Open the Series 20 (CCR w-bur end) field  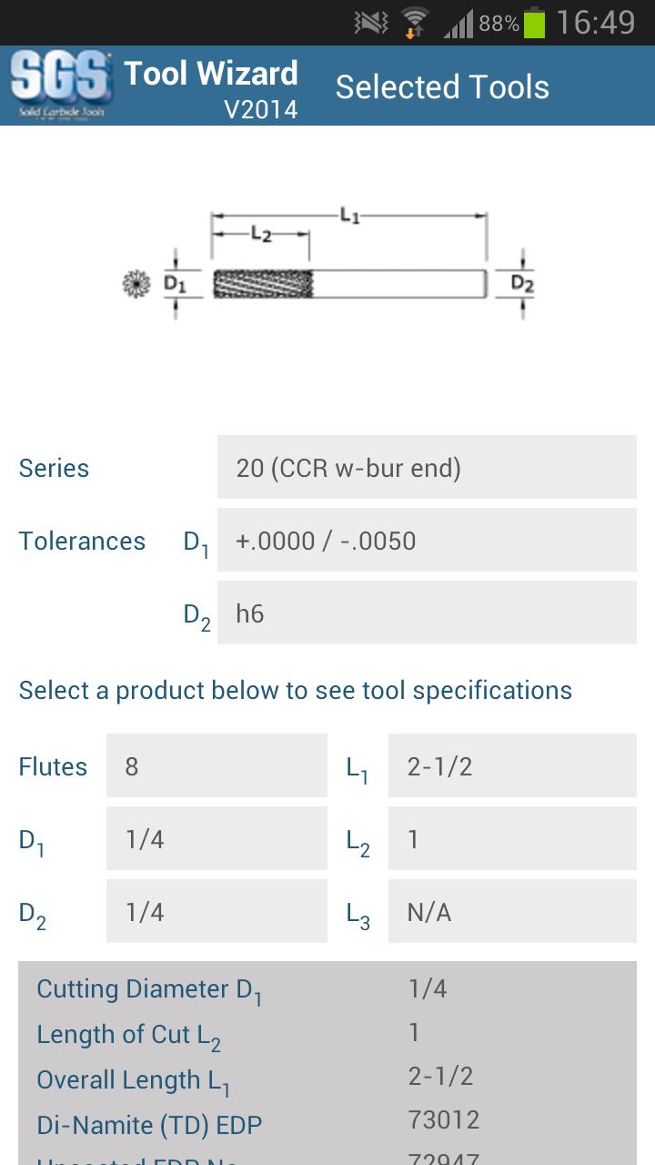pos(427,468)
